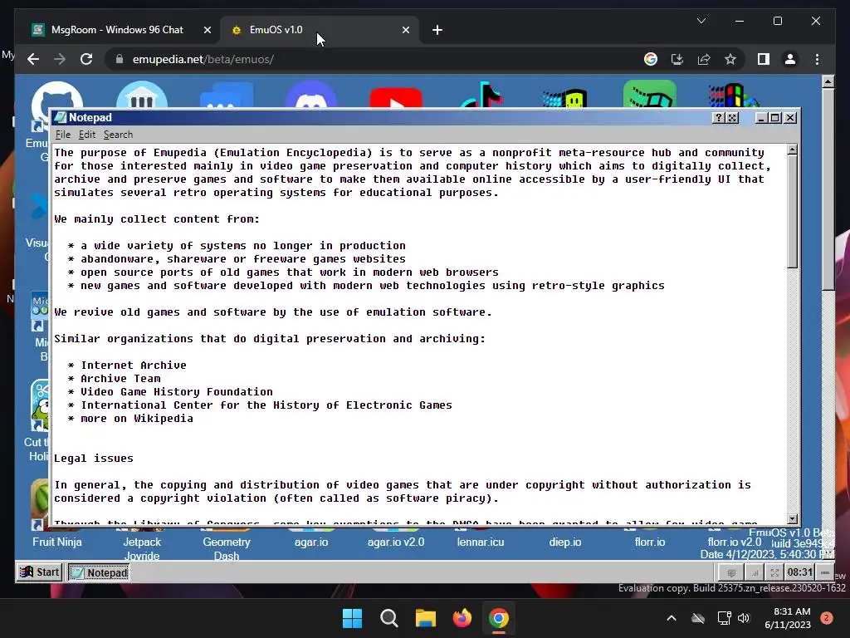This screenshot has height=638, width=850.
Task: Click the Notepad vertical scrollbar thumb
Action: (x=793, y=212)
